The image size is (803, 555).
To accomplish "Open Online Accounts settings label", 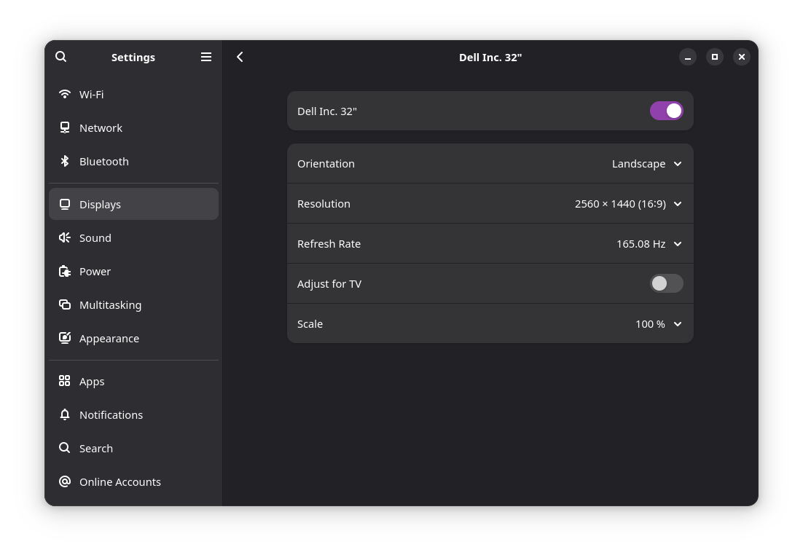I will click(120, 481).
